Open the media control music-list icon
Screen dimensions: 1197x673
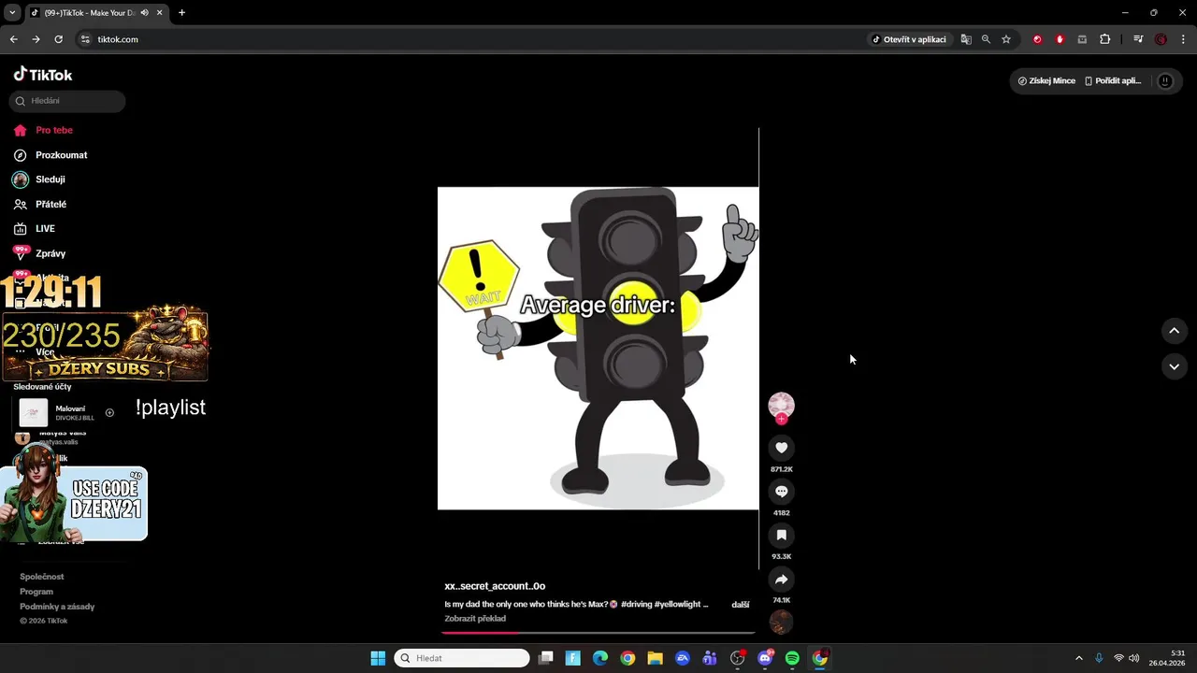1138,39
